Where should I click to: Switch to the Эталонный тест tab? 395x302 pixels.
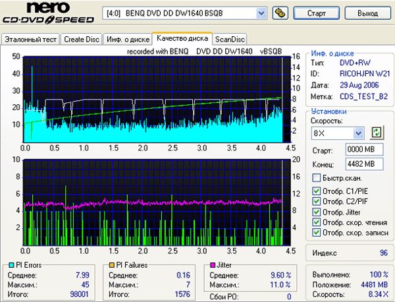pyautogui.click(x=31, y=39)
